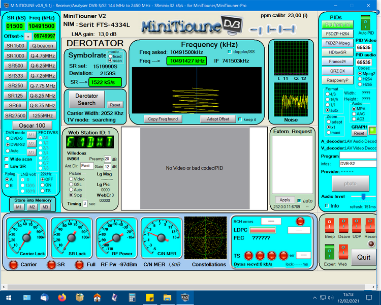Image resolution: width=381 pixels, height=305 pixels.
Task: Click the Ant. Dir. East field
Action: tap(87, 166)
